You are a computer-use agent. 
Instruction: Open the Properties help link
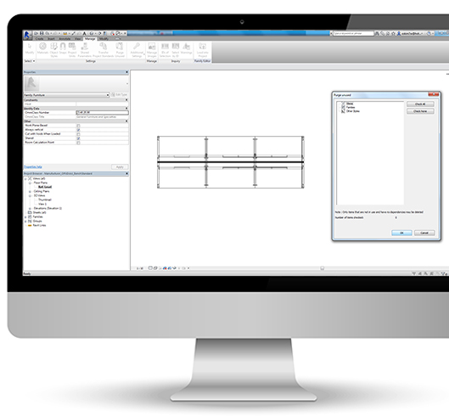click(33, 166)
